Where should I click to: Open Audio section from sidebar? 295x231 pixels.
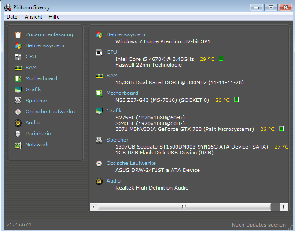pyautogui.click(x=33, y=123)
